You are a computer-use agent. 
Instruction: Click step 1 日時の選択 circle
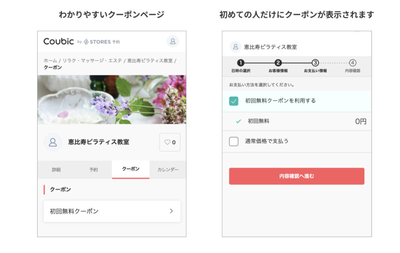pyautogui.click(x=241, y=63)
